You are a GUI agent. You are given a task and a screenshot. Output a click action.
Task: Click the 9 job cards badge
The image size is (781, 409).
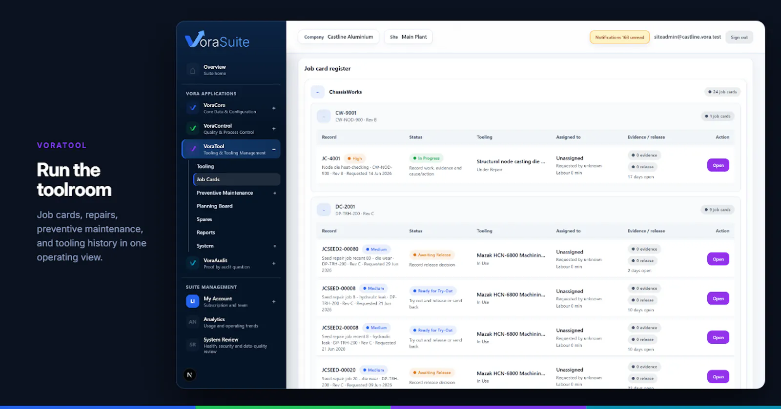tap(718, 210)
